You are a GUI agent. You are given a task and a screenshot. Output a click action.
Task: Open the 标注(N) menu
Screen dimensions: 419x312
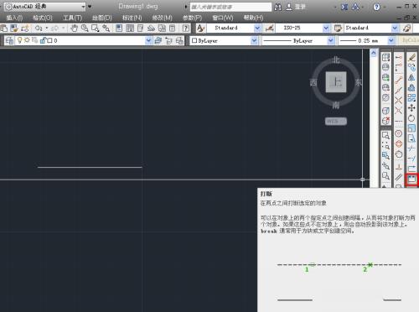(132, 18)
